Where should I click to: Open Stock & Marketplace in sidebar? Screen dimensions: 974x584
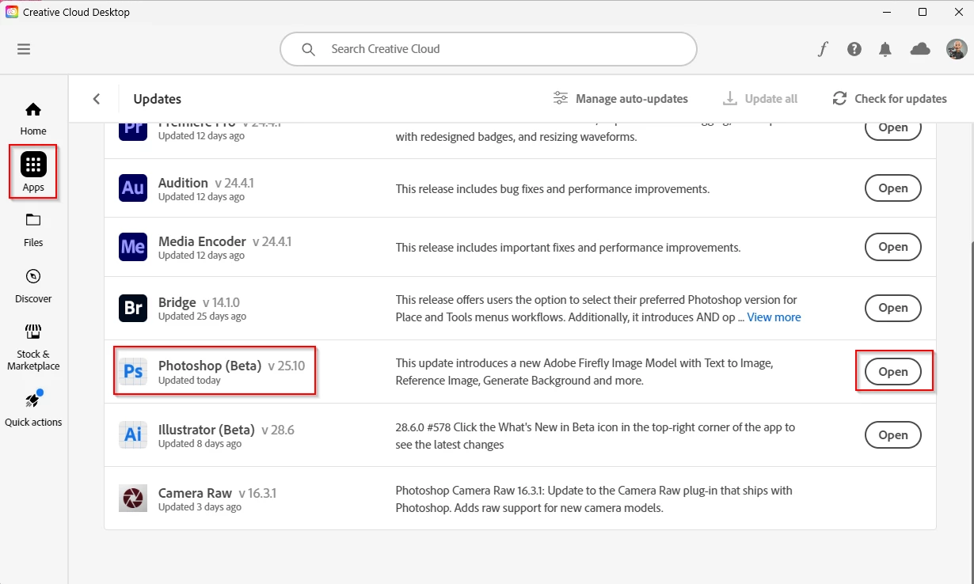point(33,347)
